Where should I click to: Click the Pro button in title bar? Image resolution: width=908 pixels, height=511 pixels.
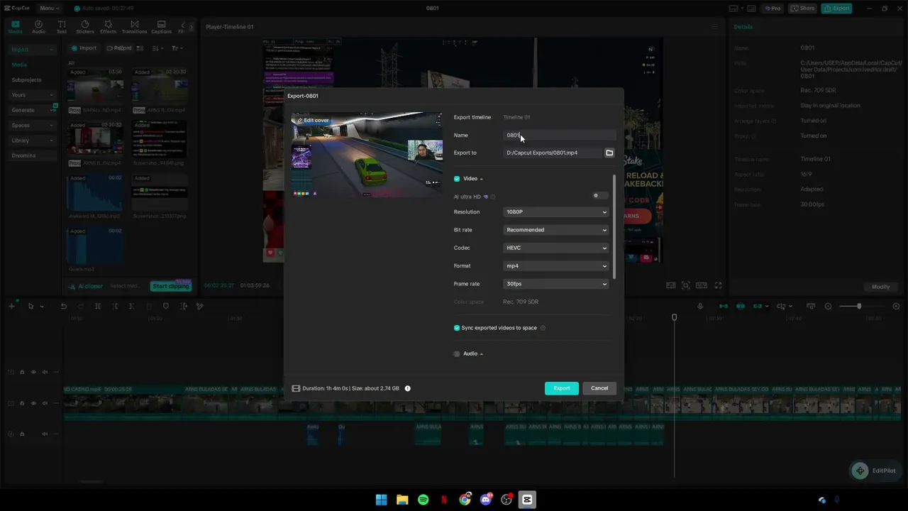(772, 9)
